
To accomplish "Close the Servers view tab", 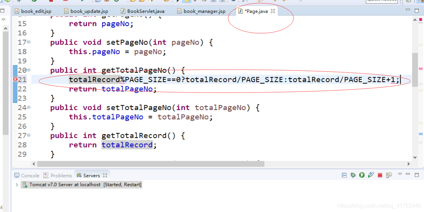I will [105, 175].
